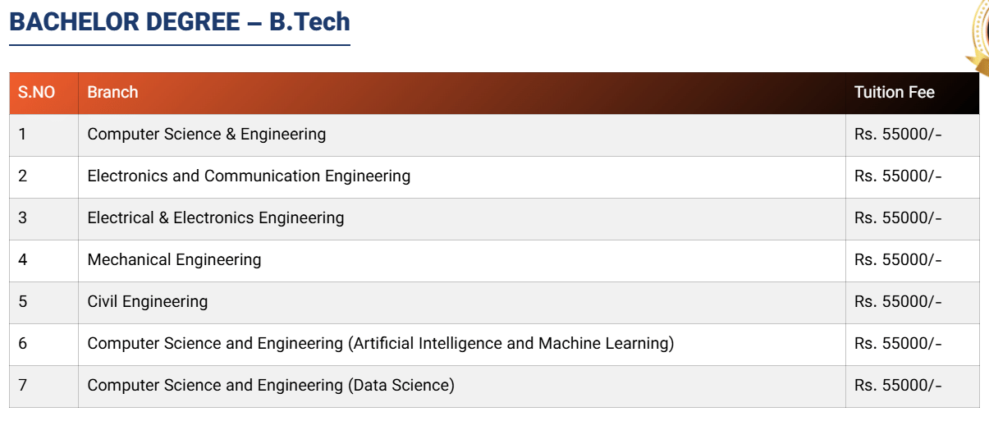Select the Artificial Intelligence and Machine Learning branch
This screenshot has width=989, height=421.
[381, 344]
